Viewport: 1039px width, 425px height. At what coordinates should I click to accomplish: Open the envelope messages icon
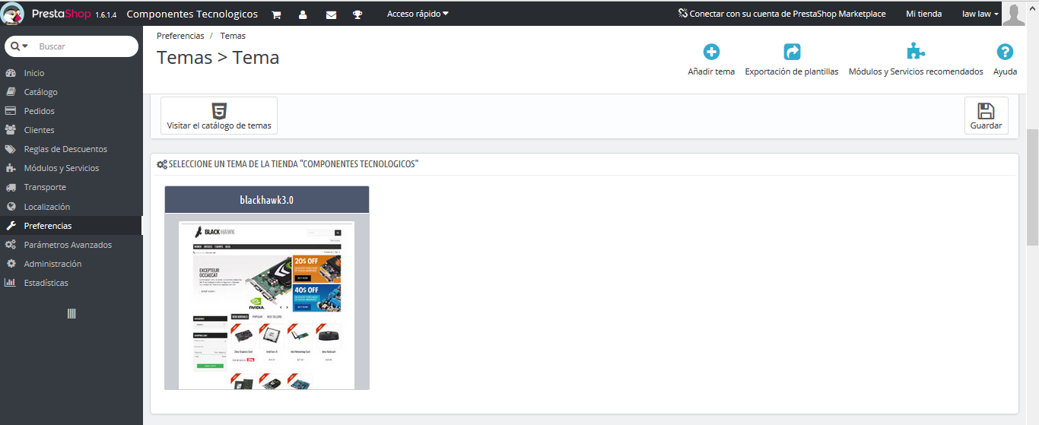[x=331, y=14]
